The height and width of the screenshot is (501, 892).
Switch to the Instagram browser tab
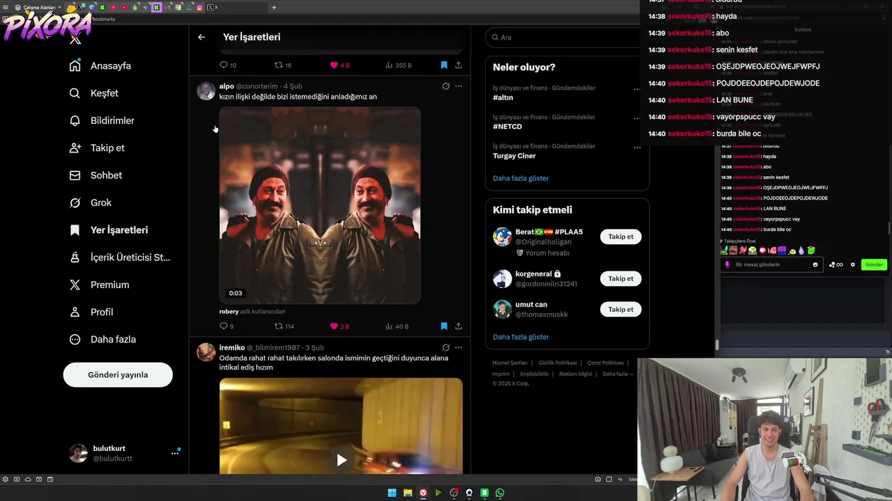[199, 8]
